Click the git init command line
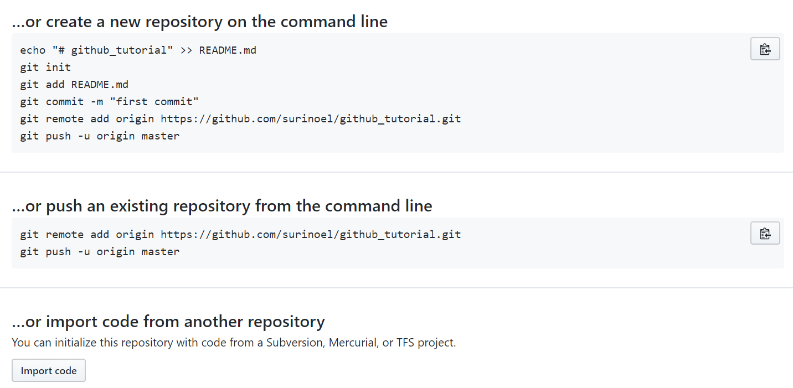Image resolution: width=793 pixels, height=388 pixels. 45,68
